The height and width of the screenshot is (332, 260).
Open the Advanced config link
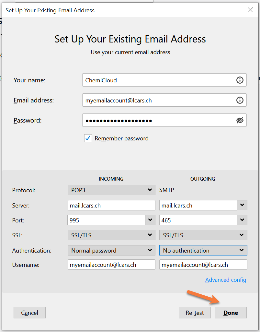226,280
